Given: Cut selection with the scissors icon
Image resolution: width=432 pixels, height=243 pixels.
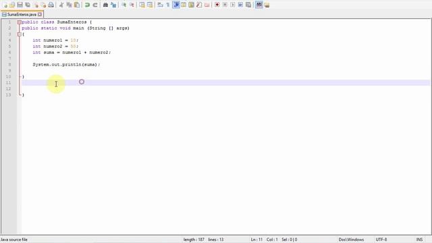Looking at the screenshot, I should pyautogui.click(x=61, y=5).
